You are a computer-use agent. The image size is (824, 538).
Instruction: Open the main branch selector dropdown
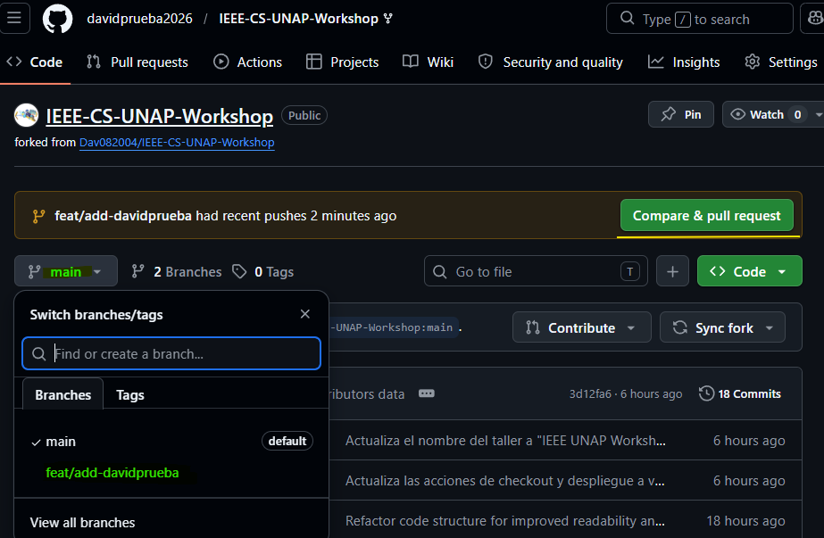tap(66, 271)
